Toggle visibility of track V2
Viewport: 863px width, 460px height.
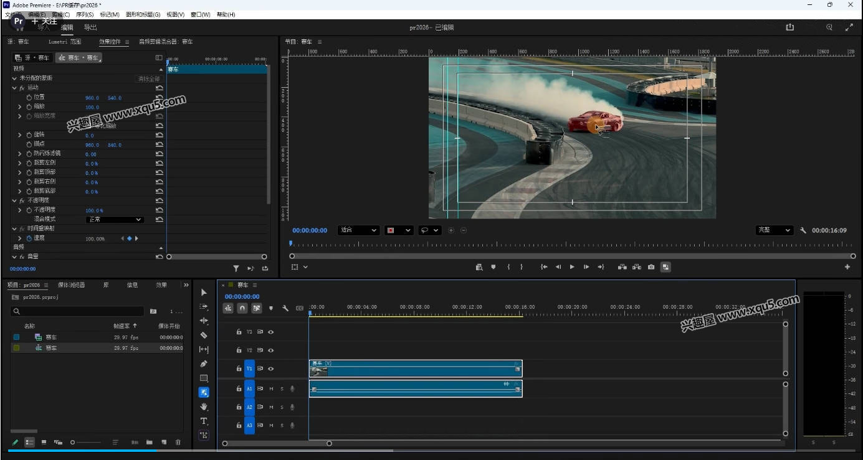[x=270, y=350]
